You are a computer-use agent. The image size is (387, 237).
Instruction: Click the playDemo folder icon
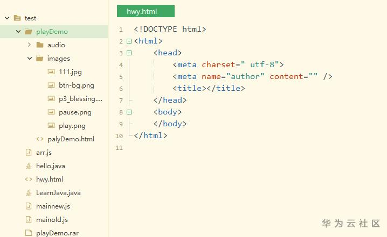tap(28, 32)
